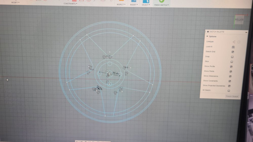Click the 35.40 diameter dimension label
Viewport: 253px width, 142px height.
[x=116, y=73]
